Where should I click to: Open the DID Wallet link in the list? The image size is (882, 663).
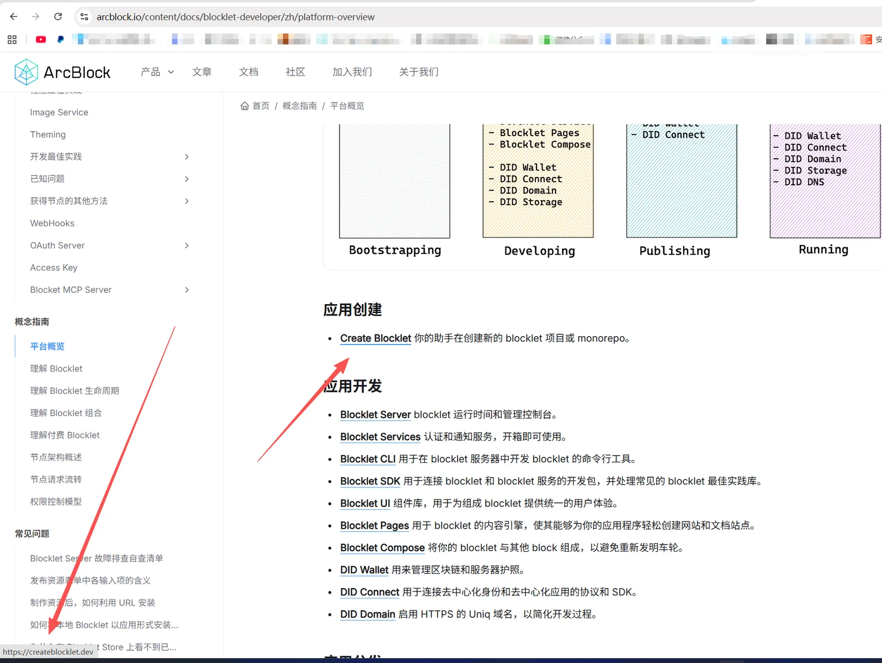coord(364,570)
